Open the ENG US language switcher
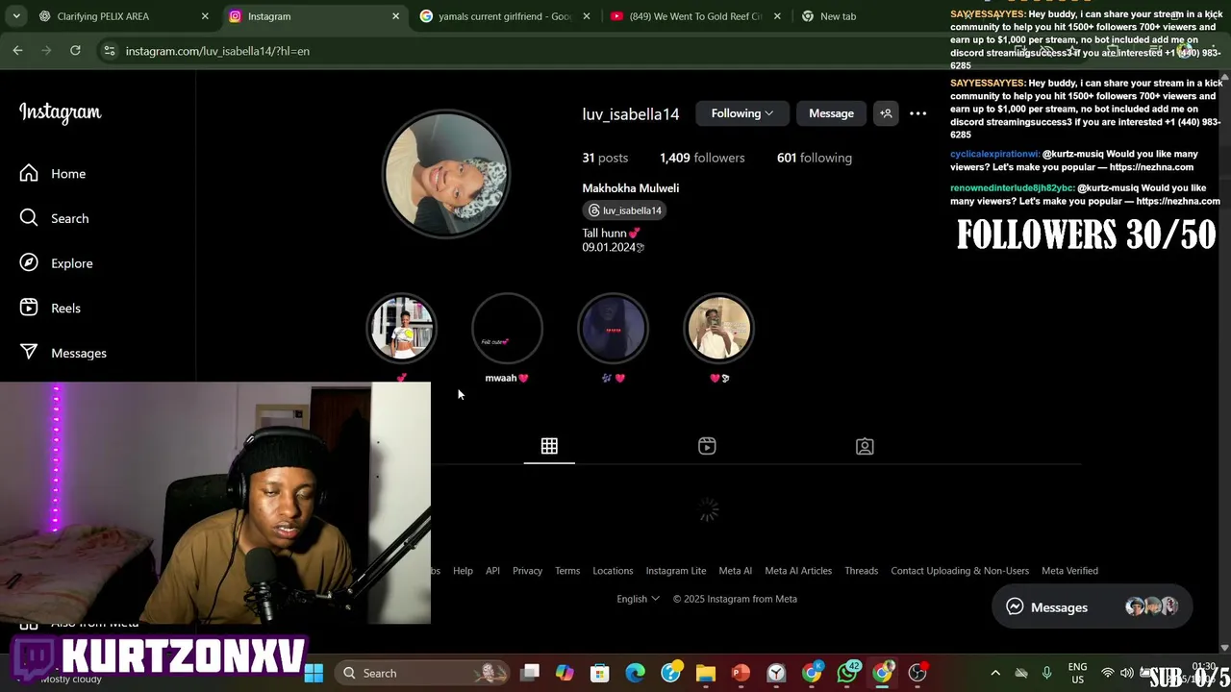 tap(1078, 673)
